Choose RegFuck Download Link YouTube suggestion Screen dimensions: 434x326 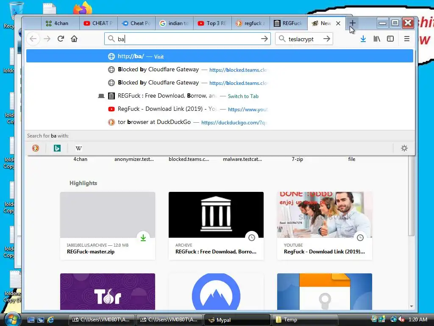[220, 109]
